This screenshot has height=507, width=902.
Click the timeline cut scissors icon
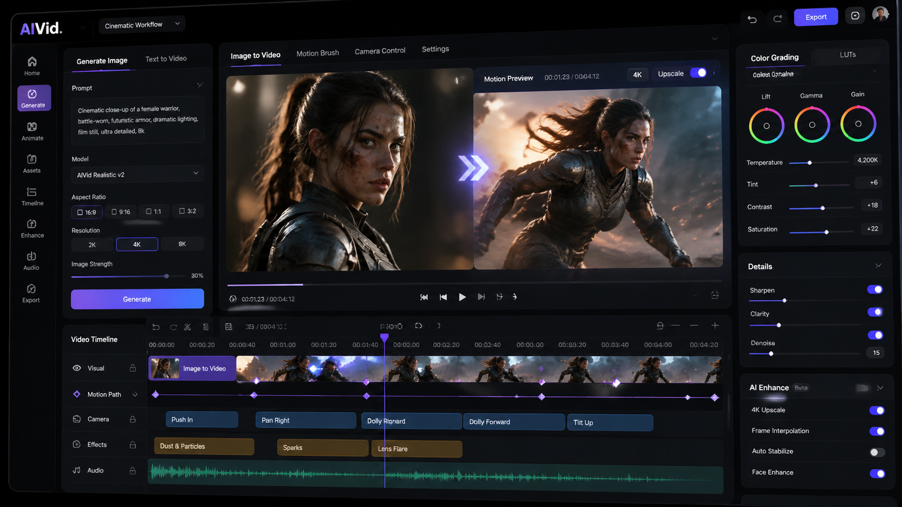(x=188, y=327)
